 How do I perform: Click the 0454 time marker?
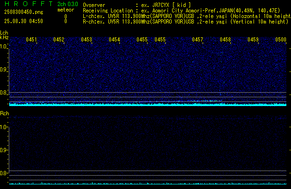coord(114,40)
